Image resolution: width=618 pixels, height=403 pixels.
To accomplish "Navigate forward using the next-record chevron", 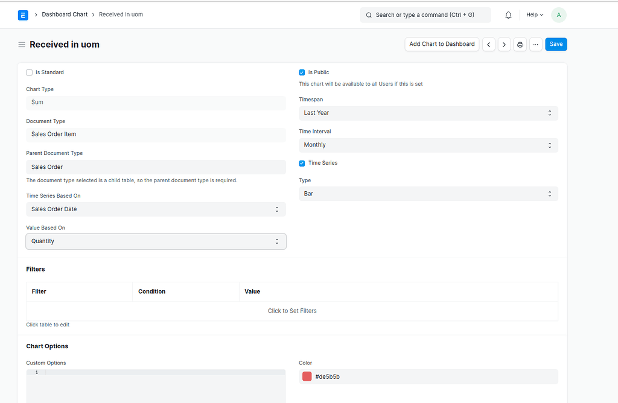I will pos(505,44).
